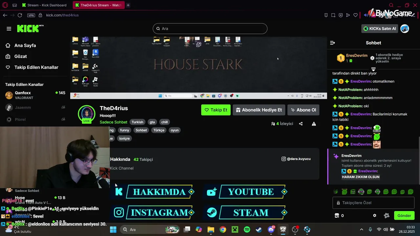
Task: Share the stream via share icon
Action: click(301, 124)
